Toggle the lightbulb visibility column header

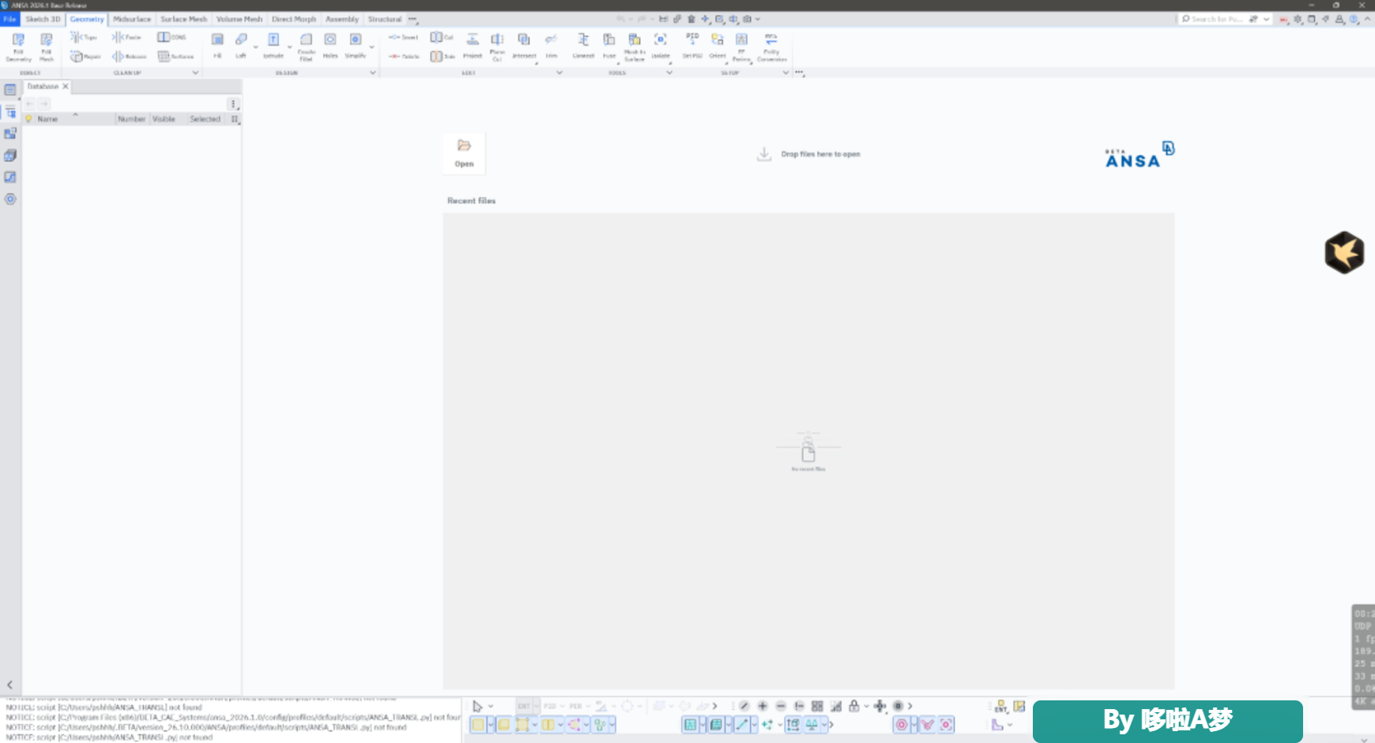(x=28, y=119)
